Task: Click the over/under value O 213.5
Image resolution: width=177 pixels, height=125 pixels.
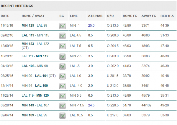Action: pos(113,25)
